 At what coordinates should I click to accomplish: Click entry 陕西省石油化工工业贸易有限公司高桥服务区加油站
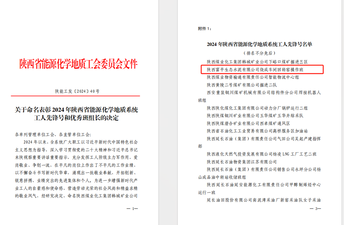coord(257,131)
